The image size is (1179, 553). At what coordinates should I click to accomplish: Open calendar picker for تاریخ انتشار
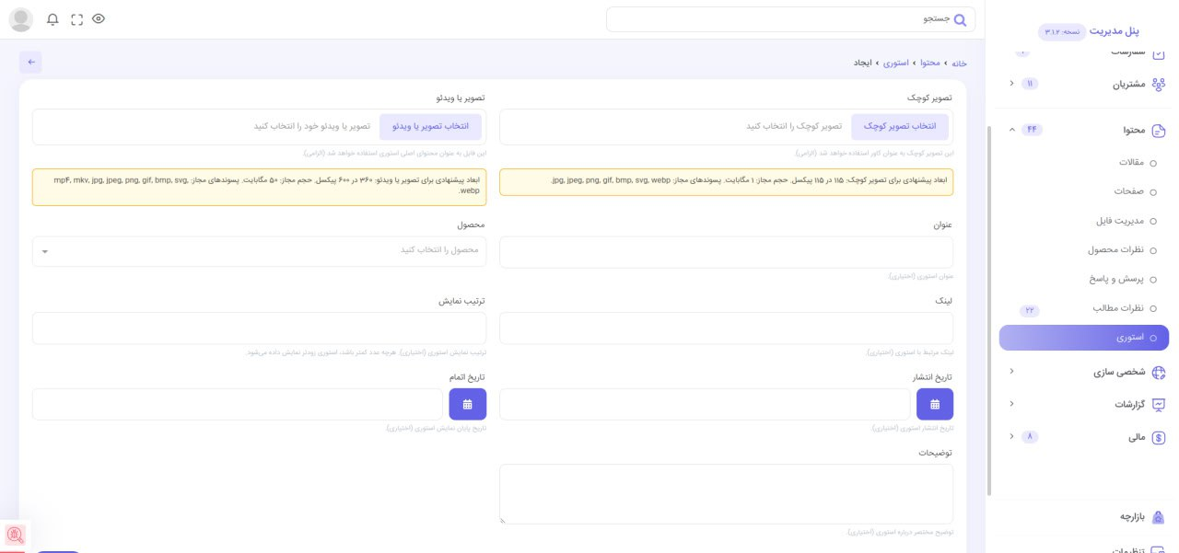(x=935, y=404)
